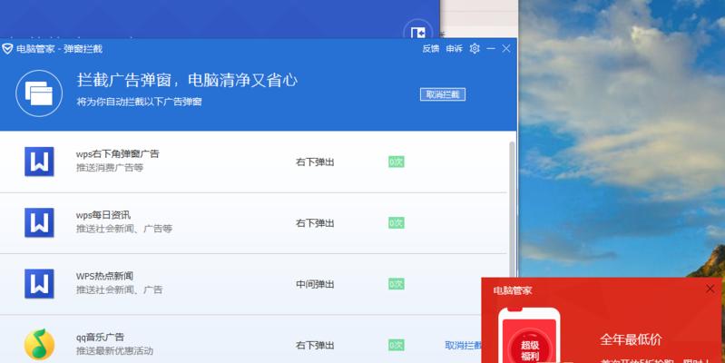Screen dimensions: 725x363
Task: Click the qq音乐广告 title text
Action: (100, 337)
